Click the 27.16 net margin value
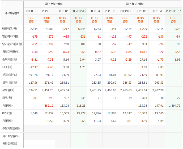This screenshot has width=183, height=149. (143, 60)
